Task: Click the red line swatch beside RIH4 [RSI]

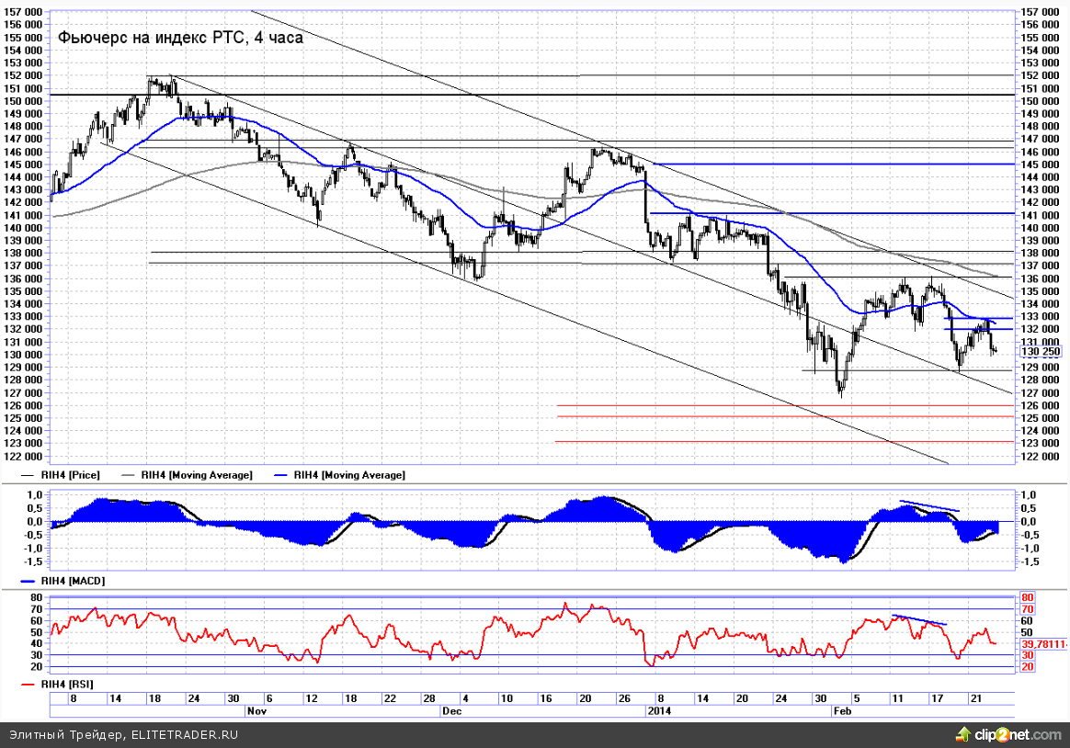Action: 28,685
